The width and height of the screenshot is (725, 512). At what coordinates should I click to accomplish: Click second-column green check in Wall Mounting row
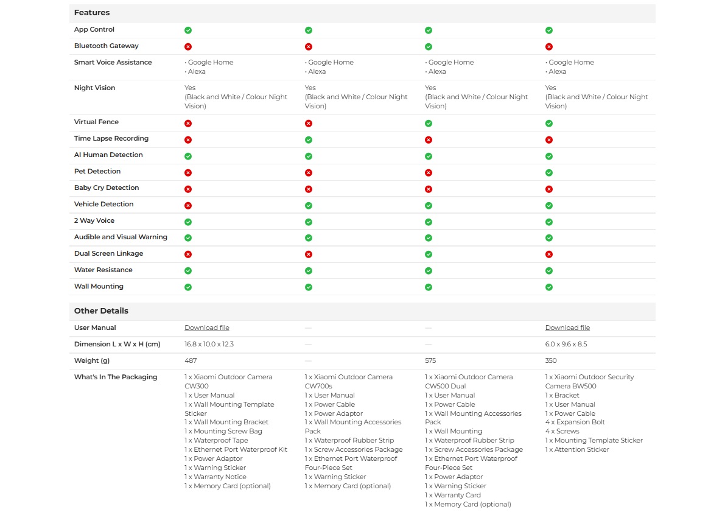pos(309,287)
